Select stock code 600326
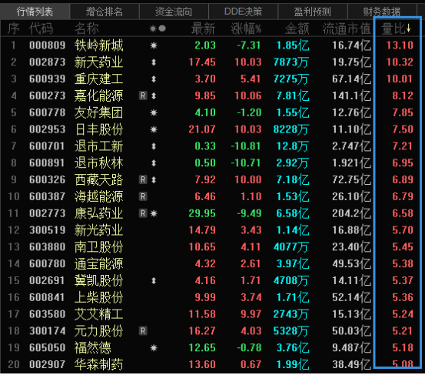 pyautogui.click(x=48, y=179)
